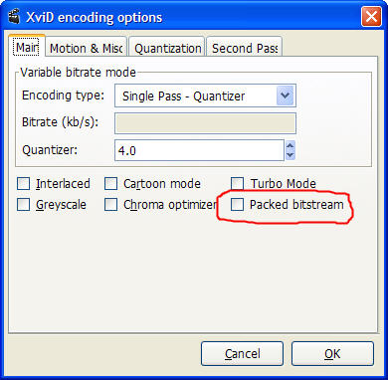Enable the Turbo Mode option
The image size is (388, 380).
click(x=238, y=183)
